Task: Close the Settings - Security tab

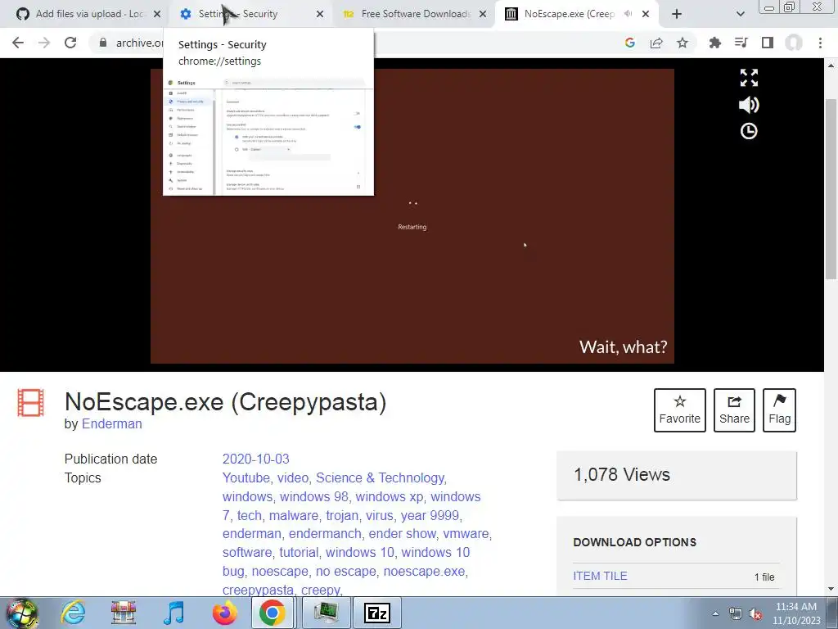Action: point(320,14)
